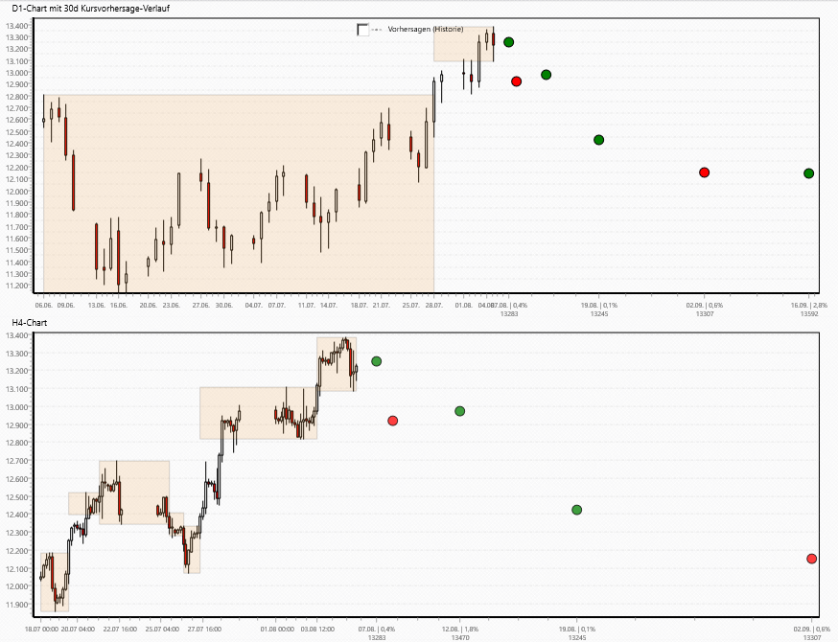Click the title "D1-Chart mit 30d Kursvorhersage-Verlauf"
838x642 pixels.
click(90, 9)
